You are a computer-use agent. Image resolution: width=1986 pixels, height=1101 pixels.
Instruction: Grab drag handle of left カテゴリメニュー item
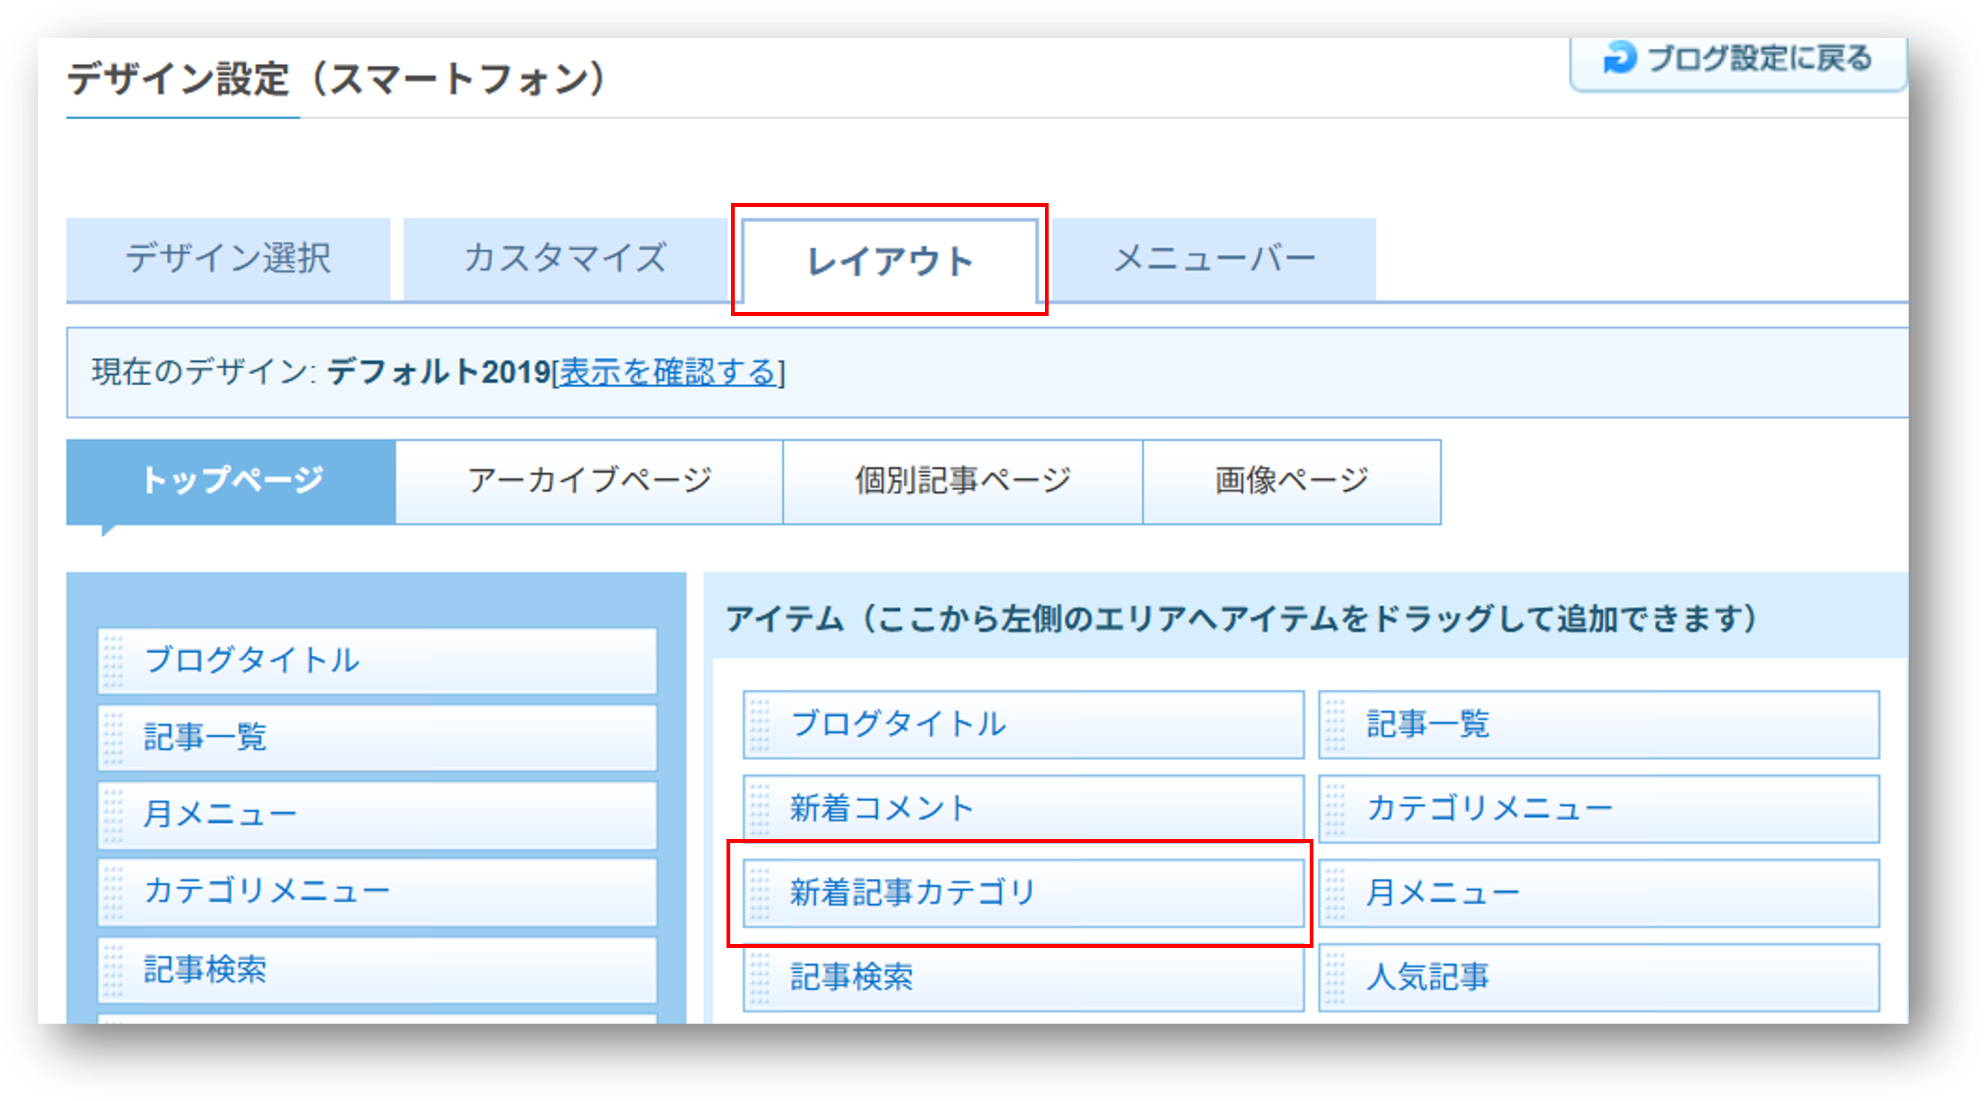(113, 891)
